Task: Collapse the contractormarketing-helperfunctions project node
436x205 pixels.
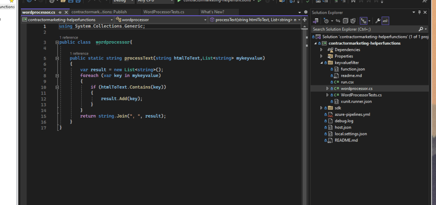Action: (x=316, y=43)
